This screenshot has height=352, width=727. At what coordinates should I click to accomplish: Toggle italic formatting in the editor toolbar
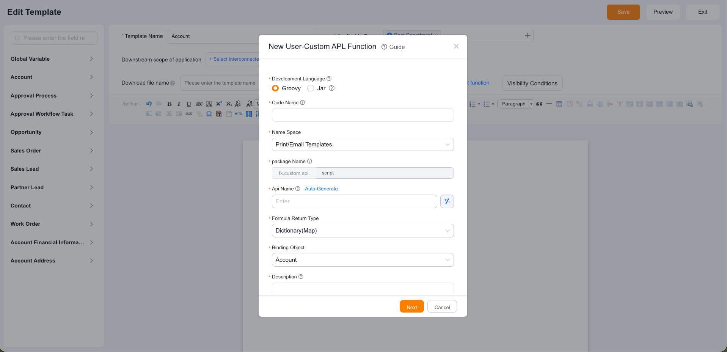pos(179,104)
